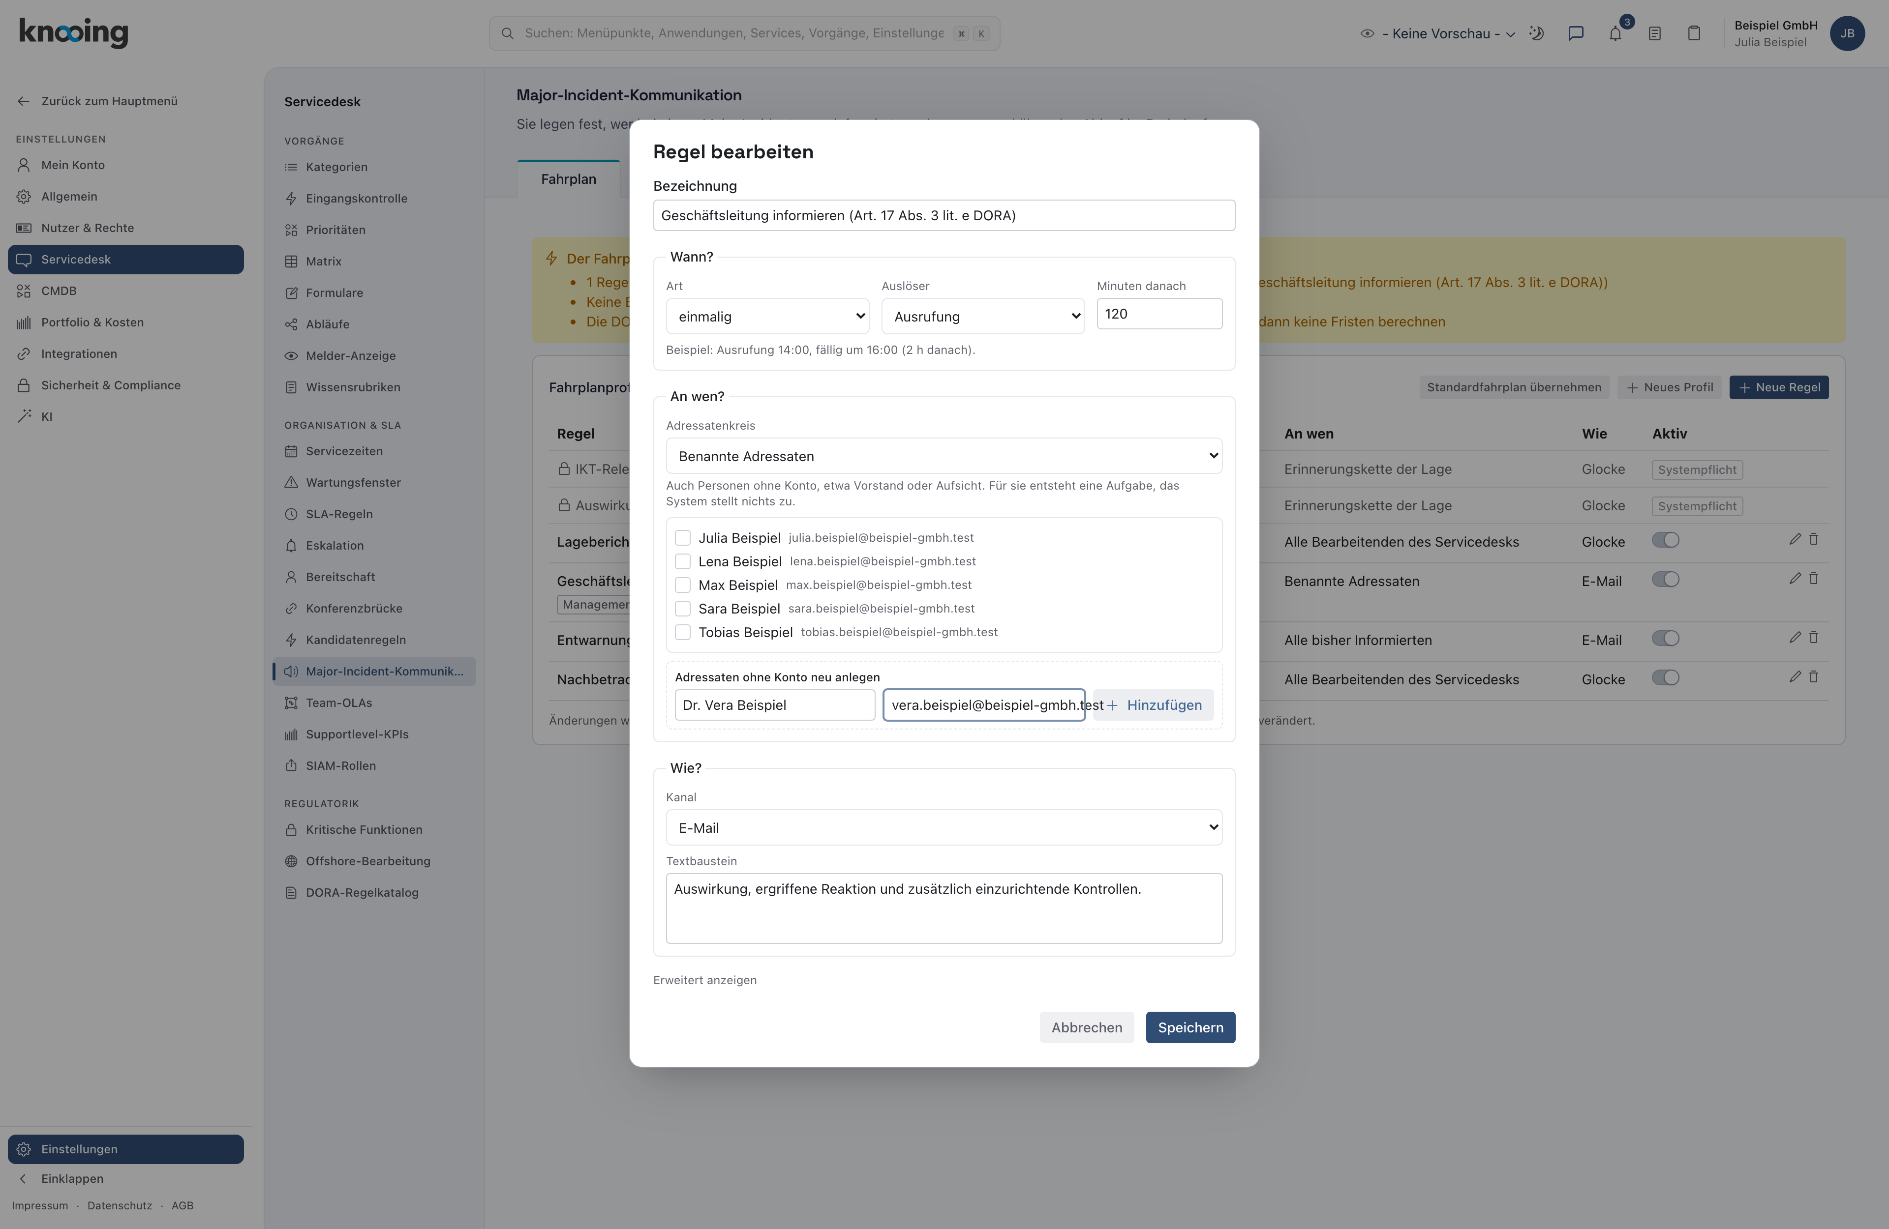The width and height of the screenshot is (1889, 1229).
Task: Delete the Entwarnung rule trash icon
Action: [x=1814, y=638]
